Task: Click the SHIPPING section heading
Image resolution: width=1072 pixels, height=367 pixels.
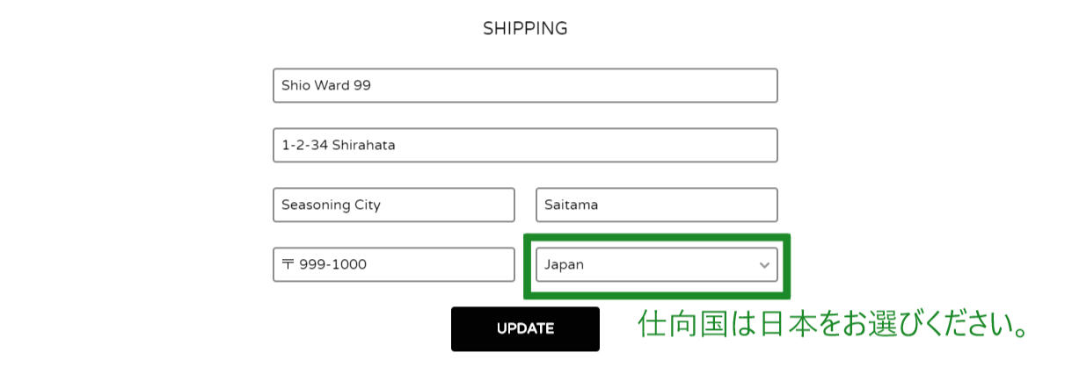Action: pos(525,29)
